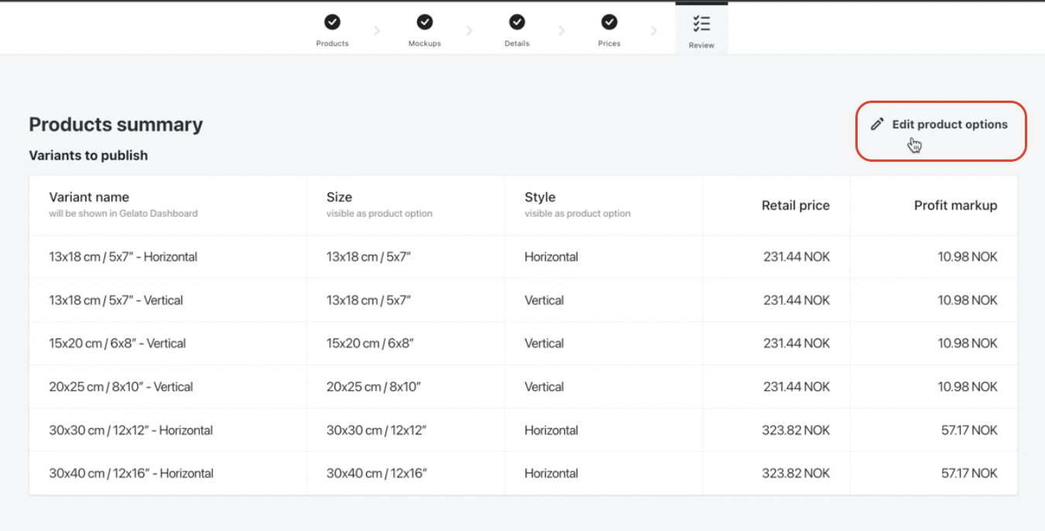1045x531 pixels.
Task: Click the Profit markup column header
Action: (956, 205)
